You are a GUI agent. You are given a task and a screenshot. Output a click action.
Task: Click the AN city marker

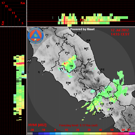pos(88,42)
